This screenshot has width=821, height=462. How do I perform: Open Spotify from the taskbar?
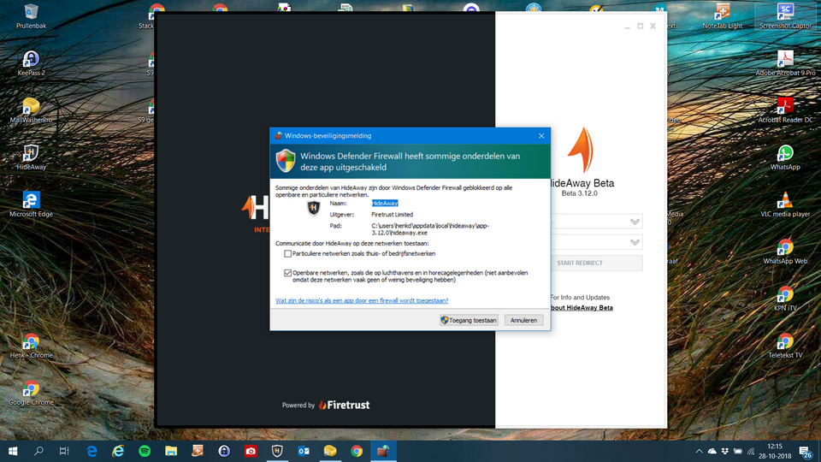coord(145,451)
